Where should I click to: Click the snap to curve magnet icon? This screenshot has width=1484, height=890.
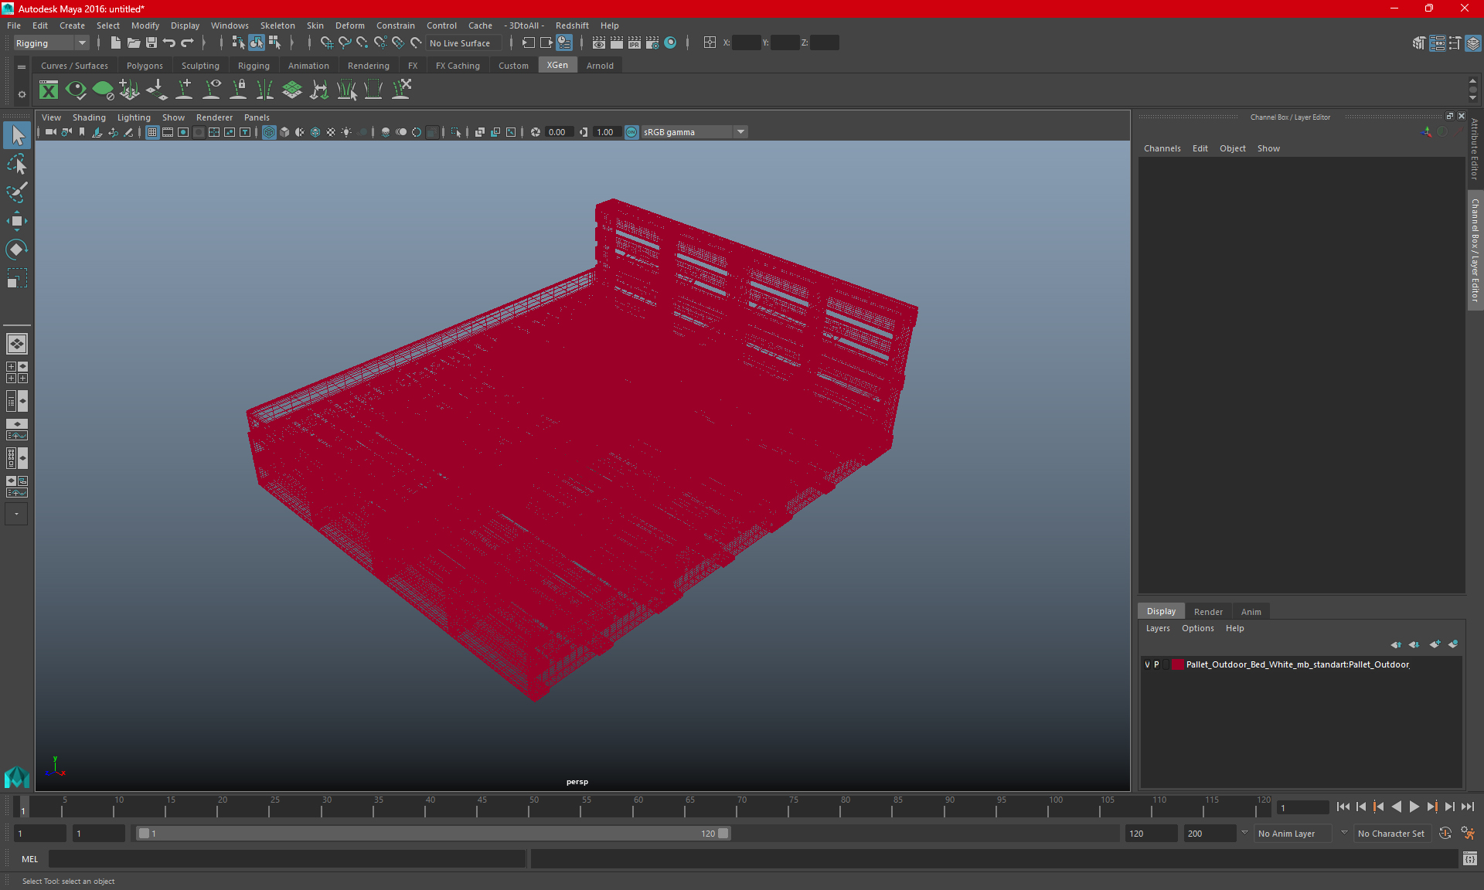[344, 43]
